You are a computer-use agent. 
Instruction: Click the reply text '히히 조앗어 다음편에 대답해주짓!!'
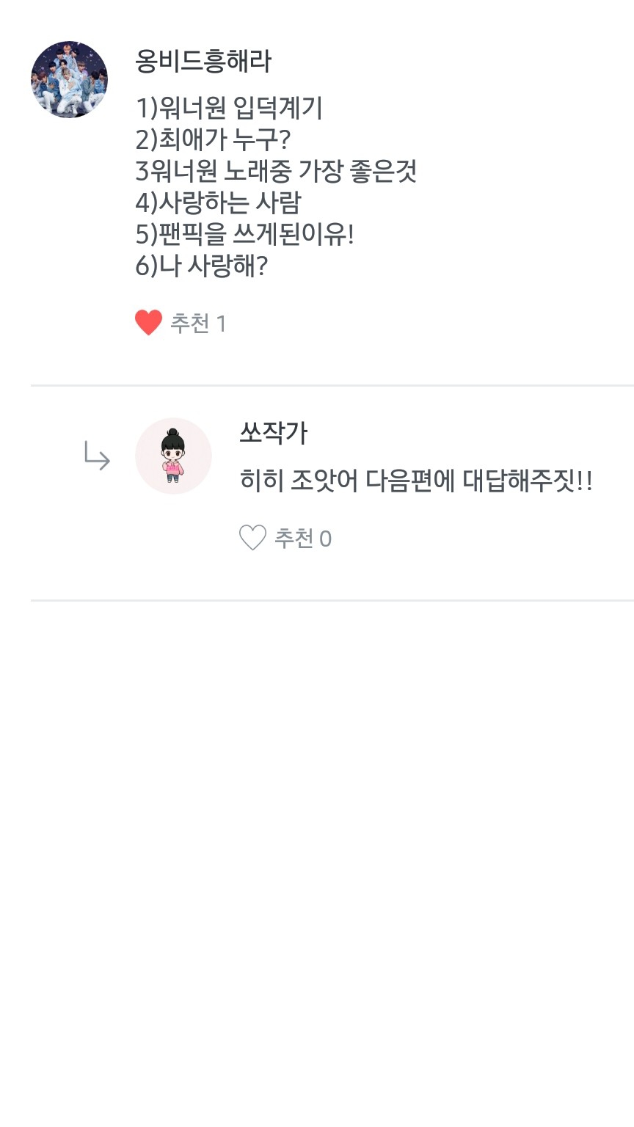415,481
